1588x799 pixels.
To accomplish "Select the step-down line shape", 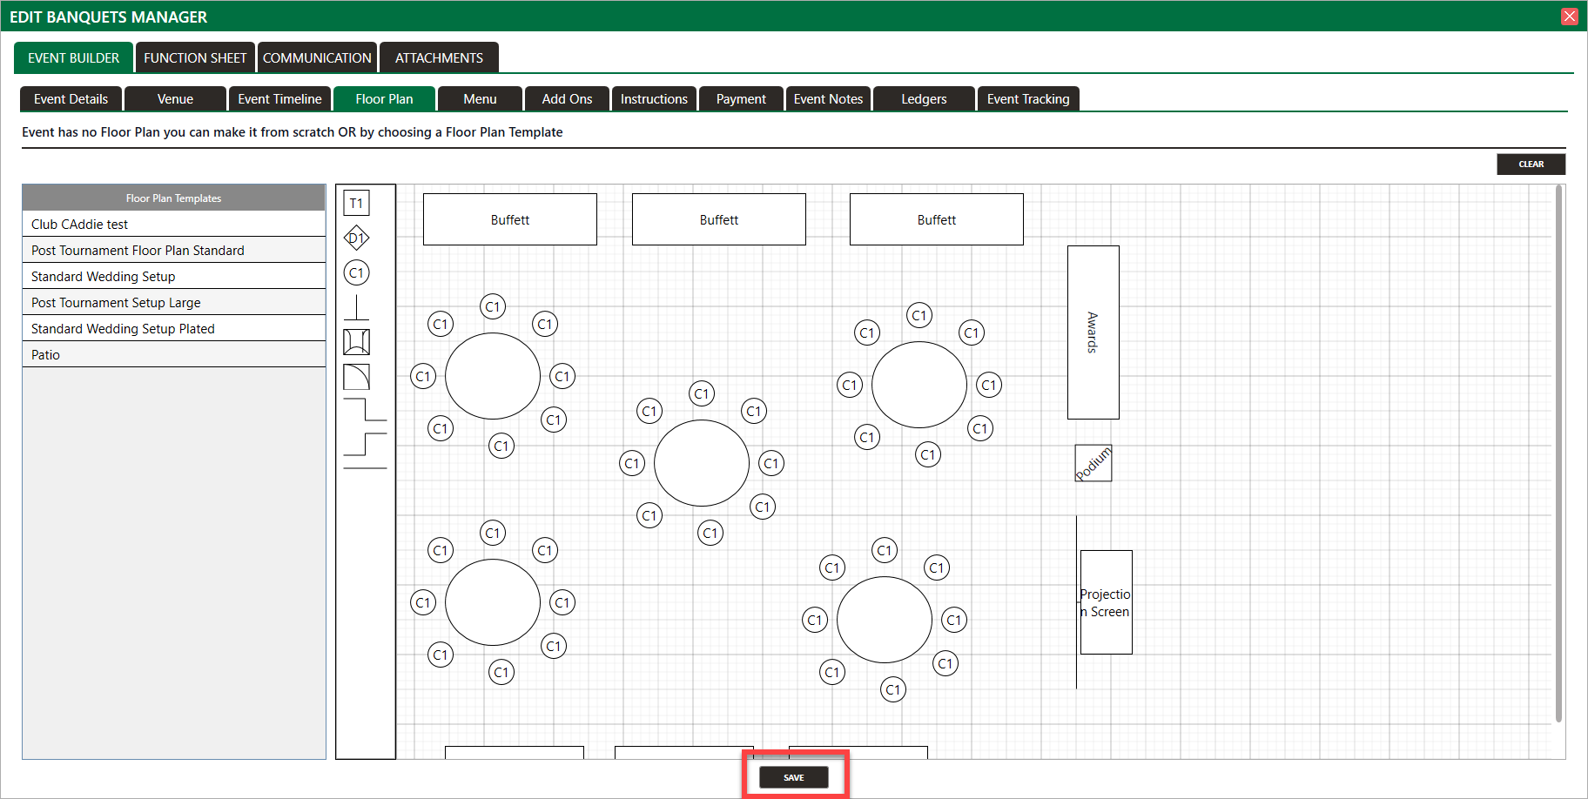I will (x=365, y=410).
